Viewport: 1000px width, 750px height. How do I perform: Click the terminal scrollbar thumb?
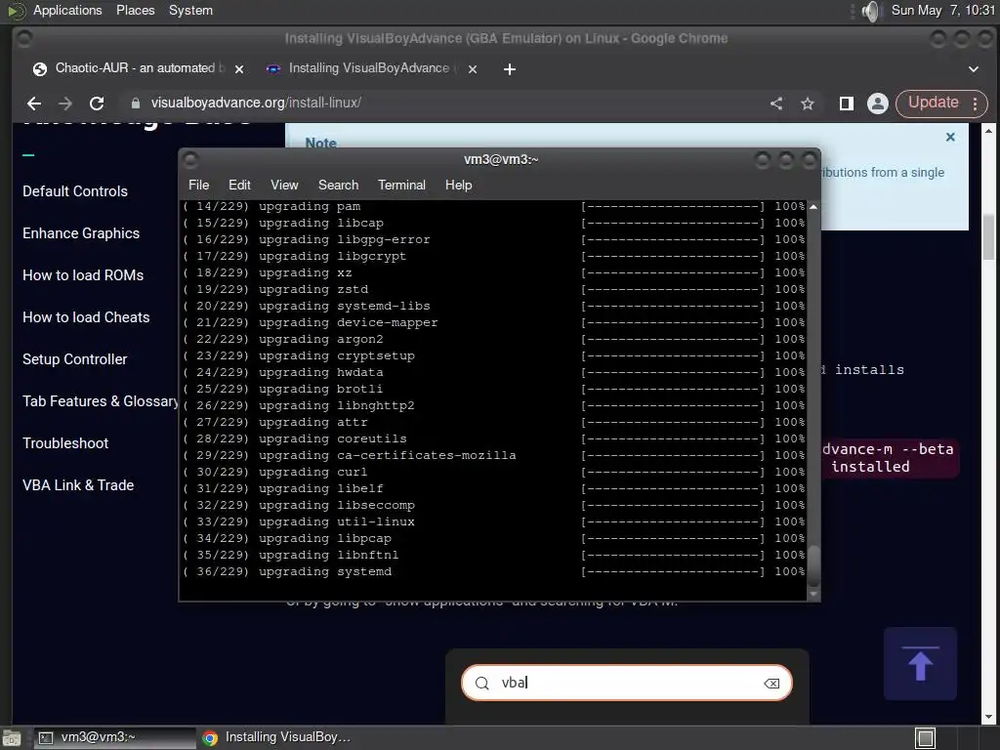(x=813, y=565)
